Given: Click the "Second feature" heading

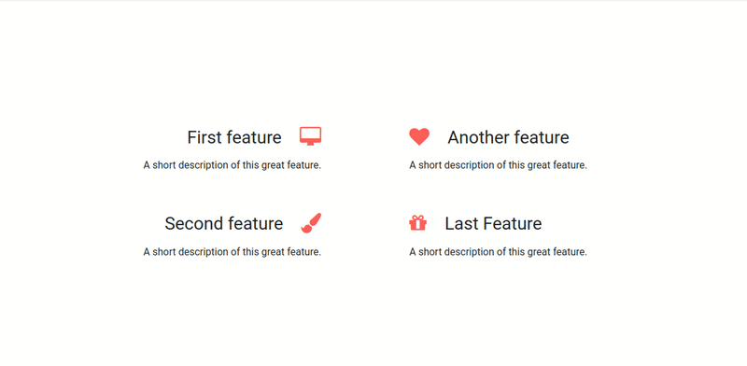Looking at the screenshot, I should click(224, 223).
